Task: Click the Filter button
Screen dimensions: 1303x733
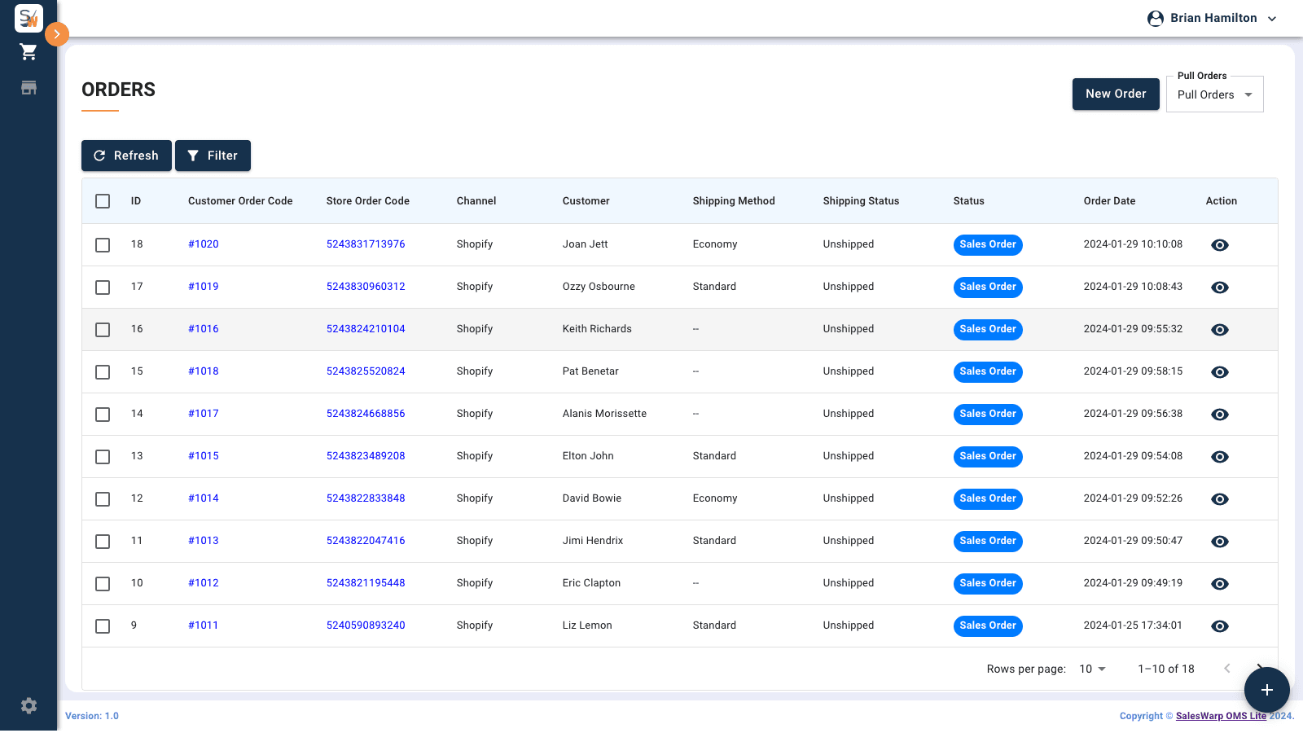Action: click(x=213, y=156)
